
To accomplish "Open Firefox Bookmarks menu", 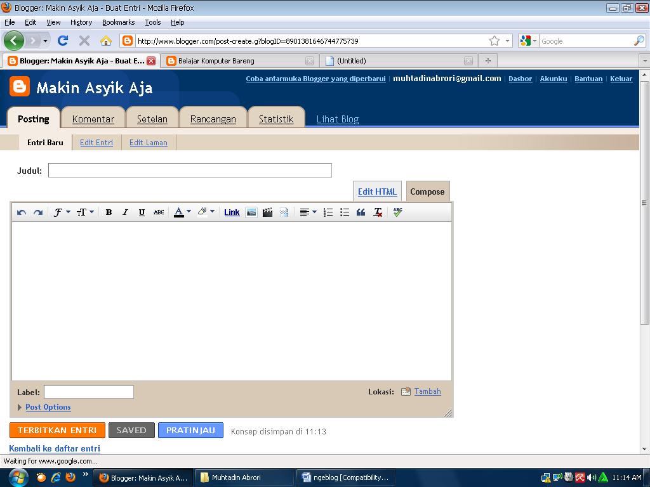I will point(119,22).
